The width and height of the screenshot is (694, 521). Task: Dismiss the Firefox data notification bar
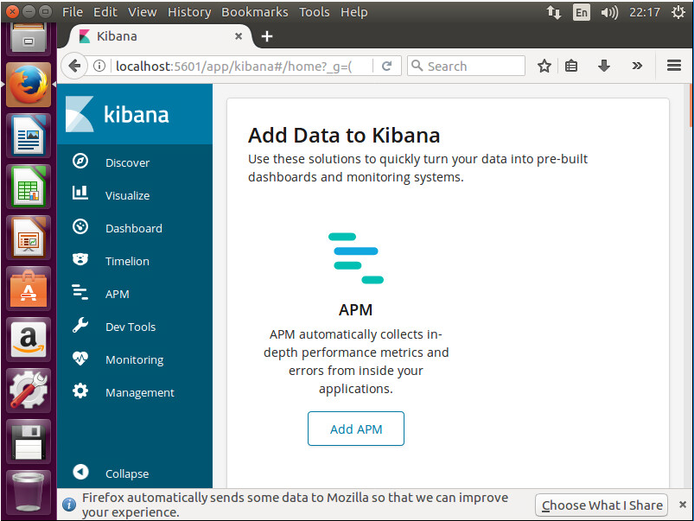(683, 505)
